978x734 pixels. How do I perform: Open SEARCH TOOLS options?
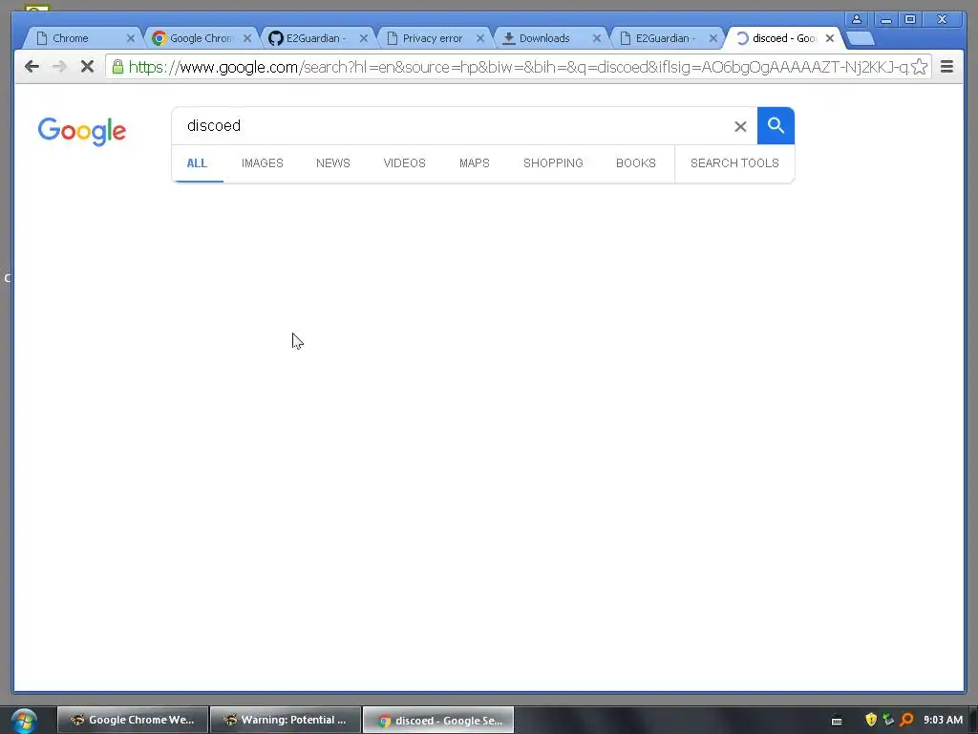pyautogui.click(x=734, y=162)
